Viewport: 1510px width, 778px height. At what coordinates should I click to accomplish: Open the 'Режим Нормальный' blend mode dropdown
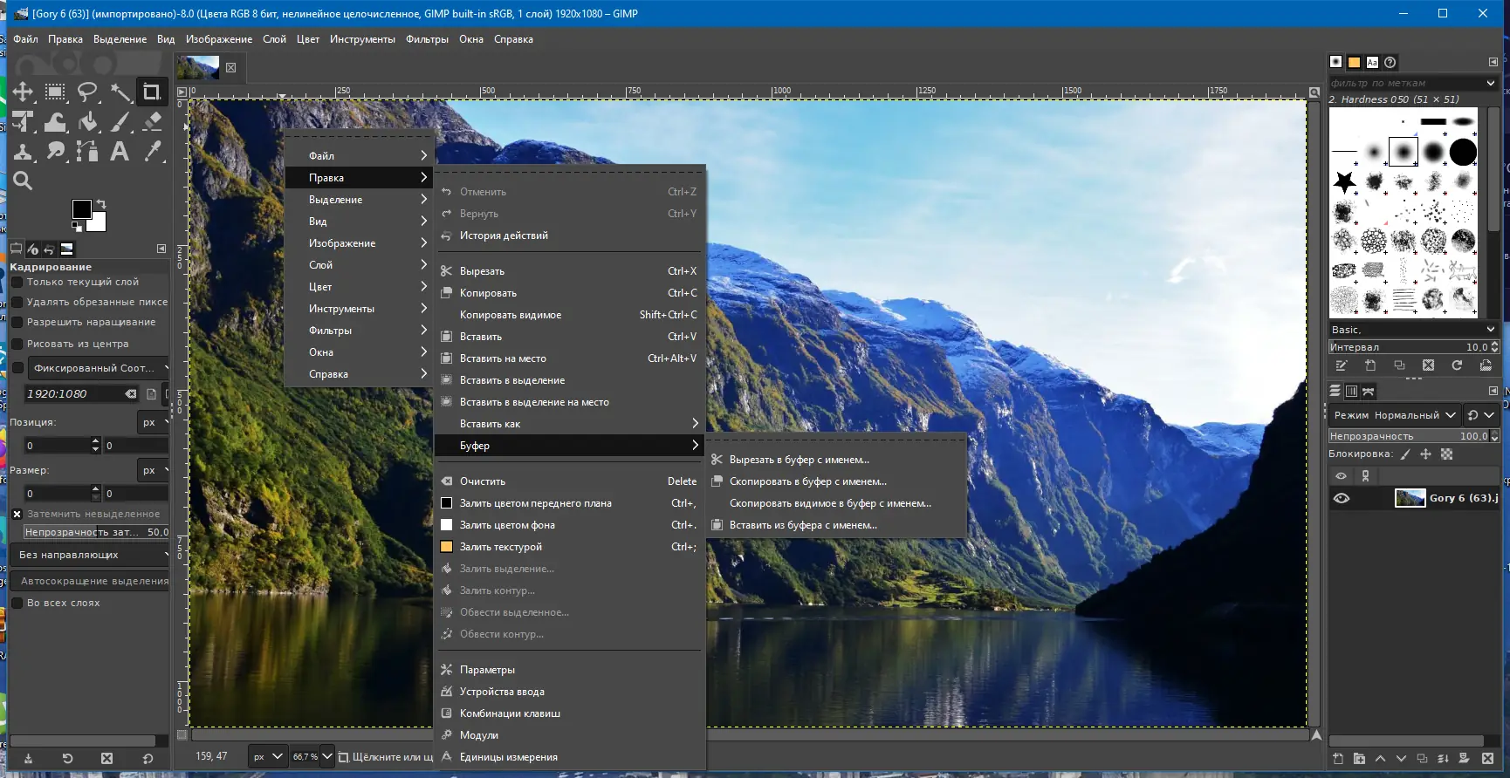coord(1394,415)
